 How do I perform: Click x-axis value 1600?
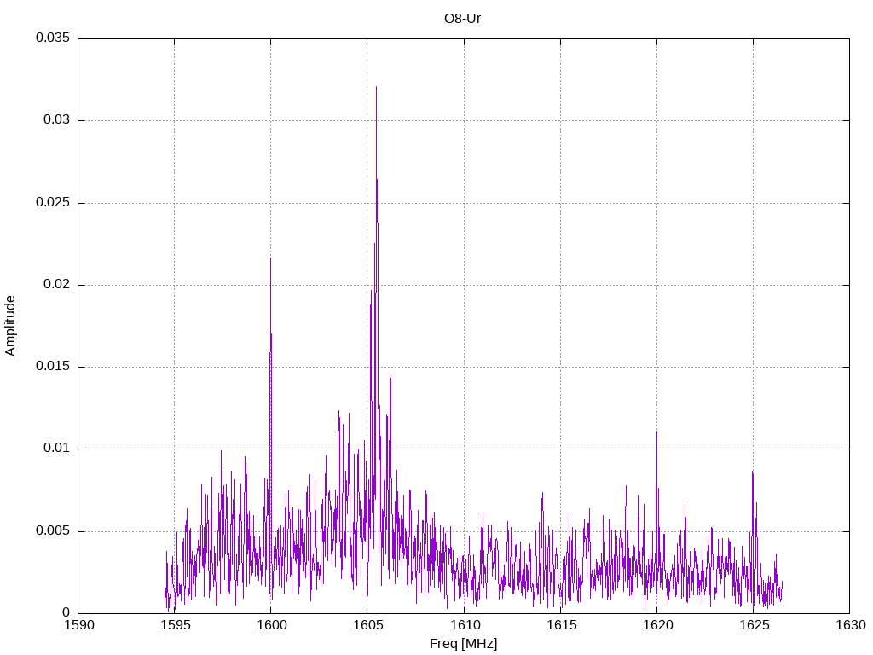[x=272, y=625]
